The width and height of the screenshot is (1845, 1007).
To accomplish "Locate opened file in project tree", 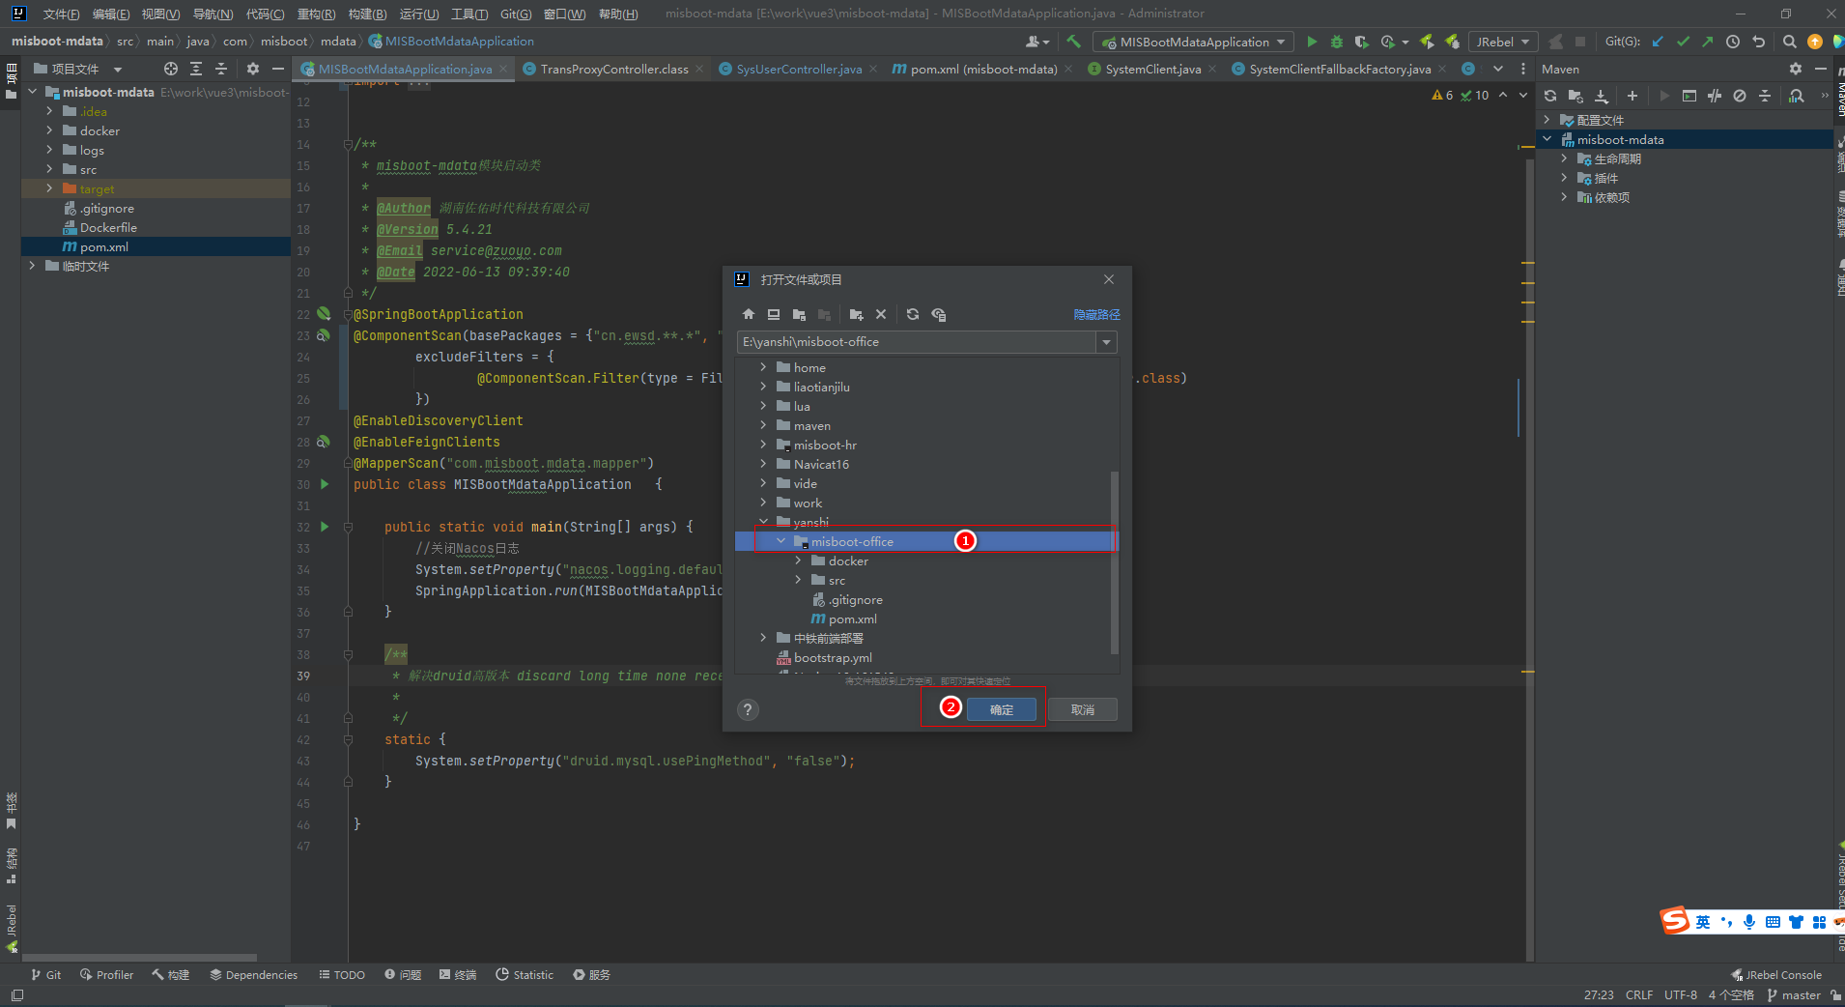I will tap(171, 69).
